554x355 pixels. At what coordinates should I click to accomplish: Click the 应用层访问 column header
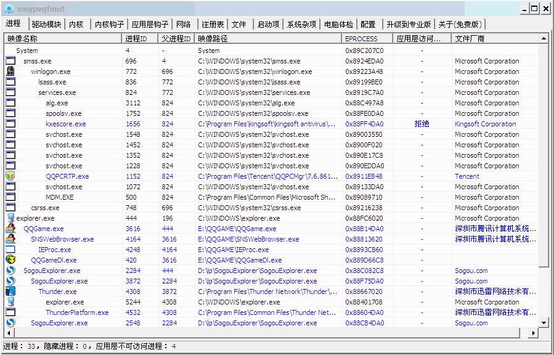[422, 38]
